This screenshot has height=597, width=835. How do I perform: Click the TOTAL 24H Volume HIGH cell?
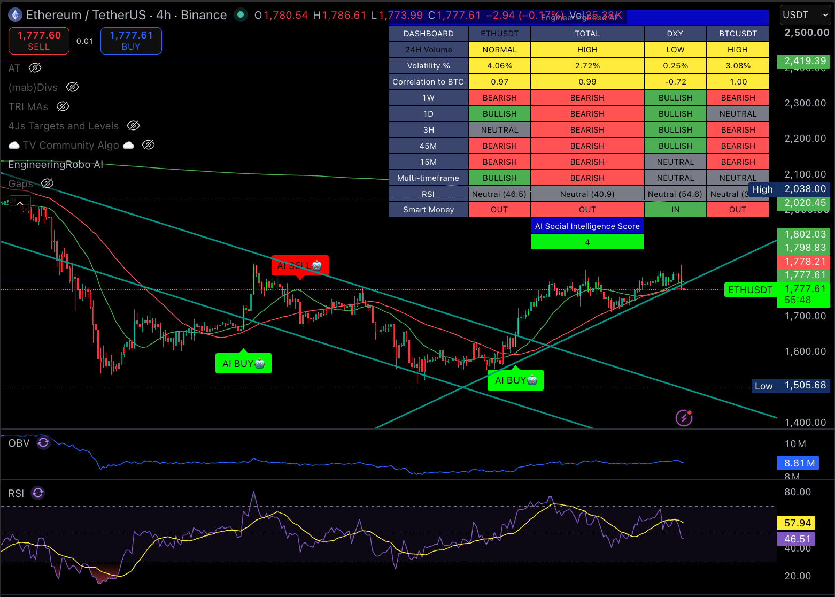click(x=587, y=50)
